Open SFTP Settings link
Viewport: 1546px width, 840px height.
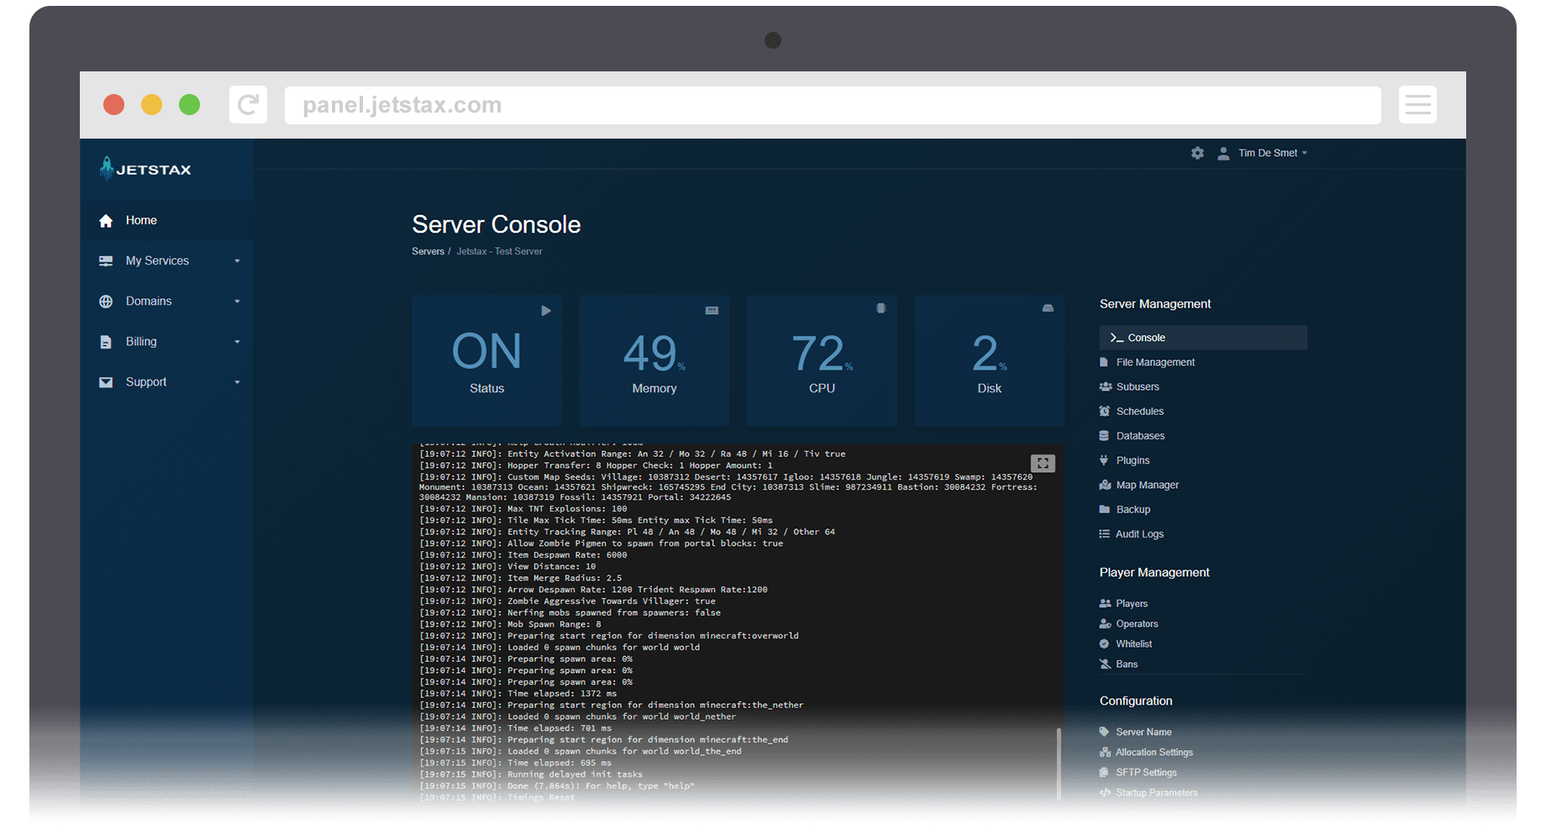tap(1146, 772)
